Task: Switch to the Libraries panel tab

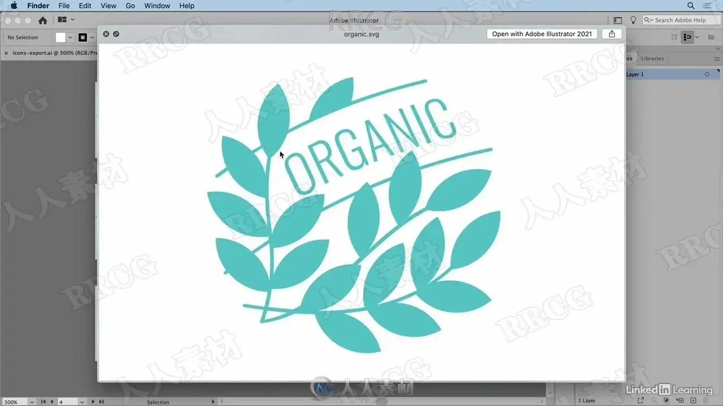Action: (x=652, y=59)
